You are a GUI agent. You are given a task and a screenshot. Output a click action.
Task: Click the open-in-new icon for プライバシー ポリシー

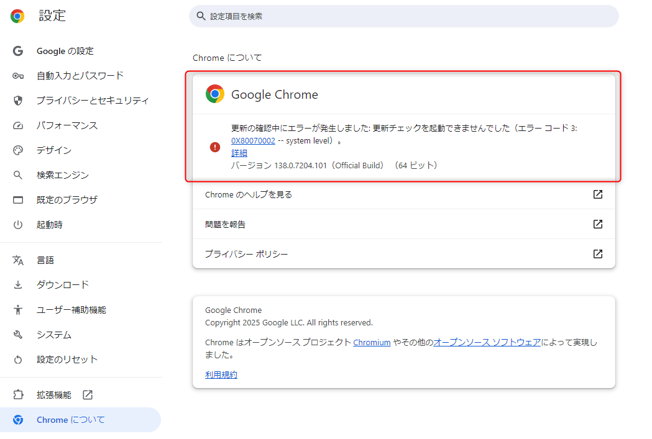(597, 254)
